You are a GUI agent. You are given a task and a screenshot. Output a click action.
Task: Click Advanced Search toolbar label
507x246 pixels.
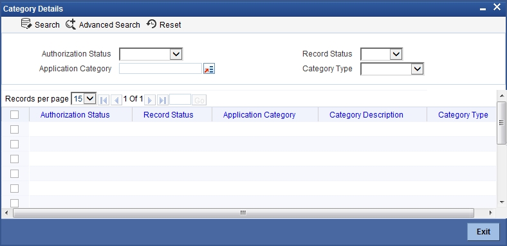(x=109, y=25)
